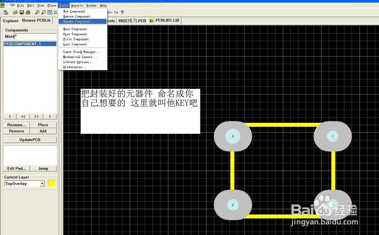Image resolution: width=379 pixels, height=235 pixels.
Task: Select the PCBLIB1.LIB document tab
Action: tap(164, 20)
